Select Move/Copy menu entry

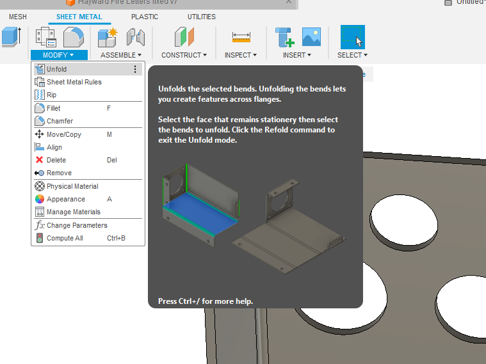click(x=88, y=134)
